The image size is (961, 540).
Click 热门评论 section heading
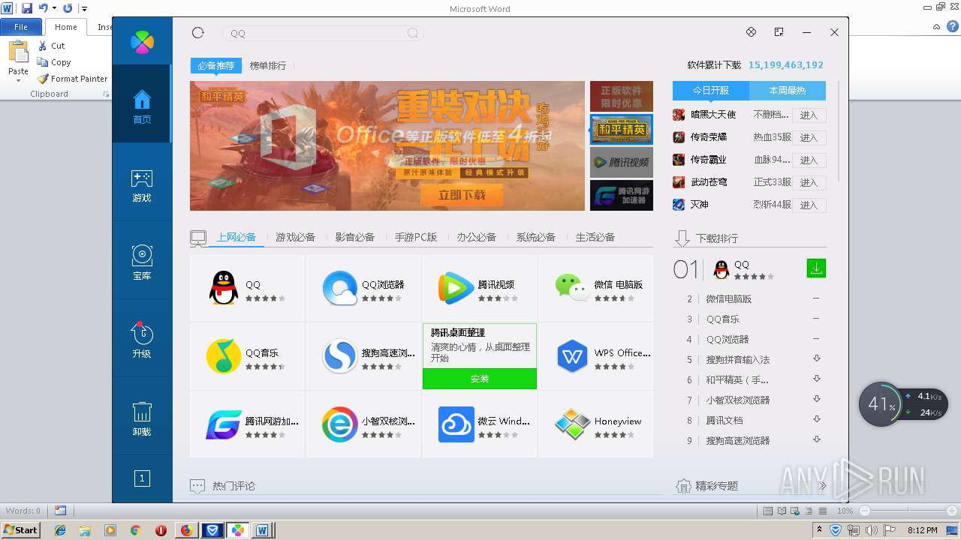point(233,486)
